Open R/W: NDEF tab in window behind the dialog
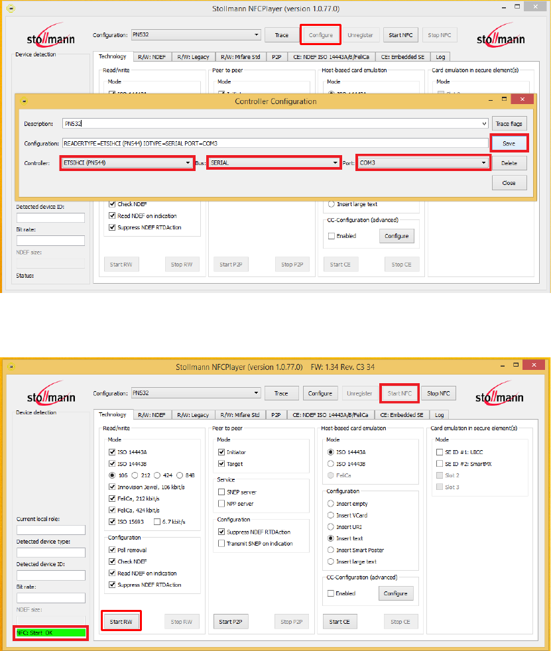The image size is (551, 651). pyautogui.click(x=152, y=57)
